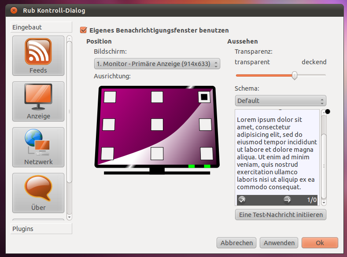The height and width of the screenshot is (257, 347).
Task: Confirm with the Ok button
Action: [x=320, y=243]
